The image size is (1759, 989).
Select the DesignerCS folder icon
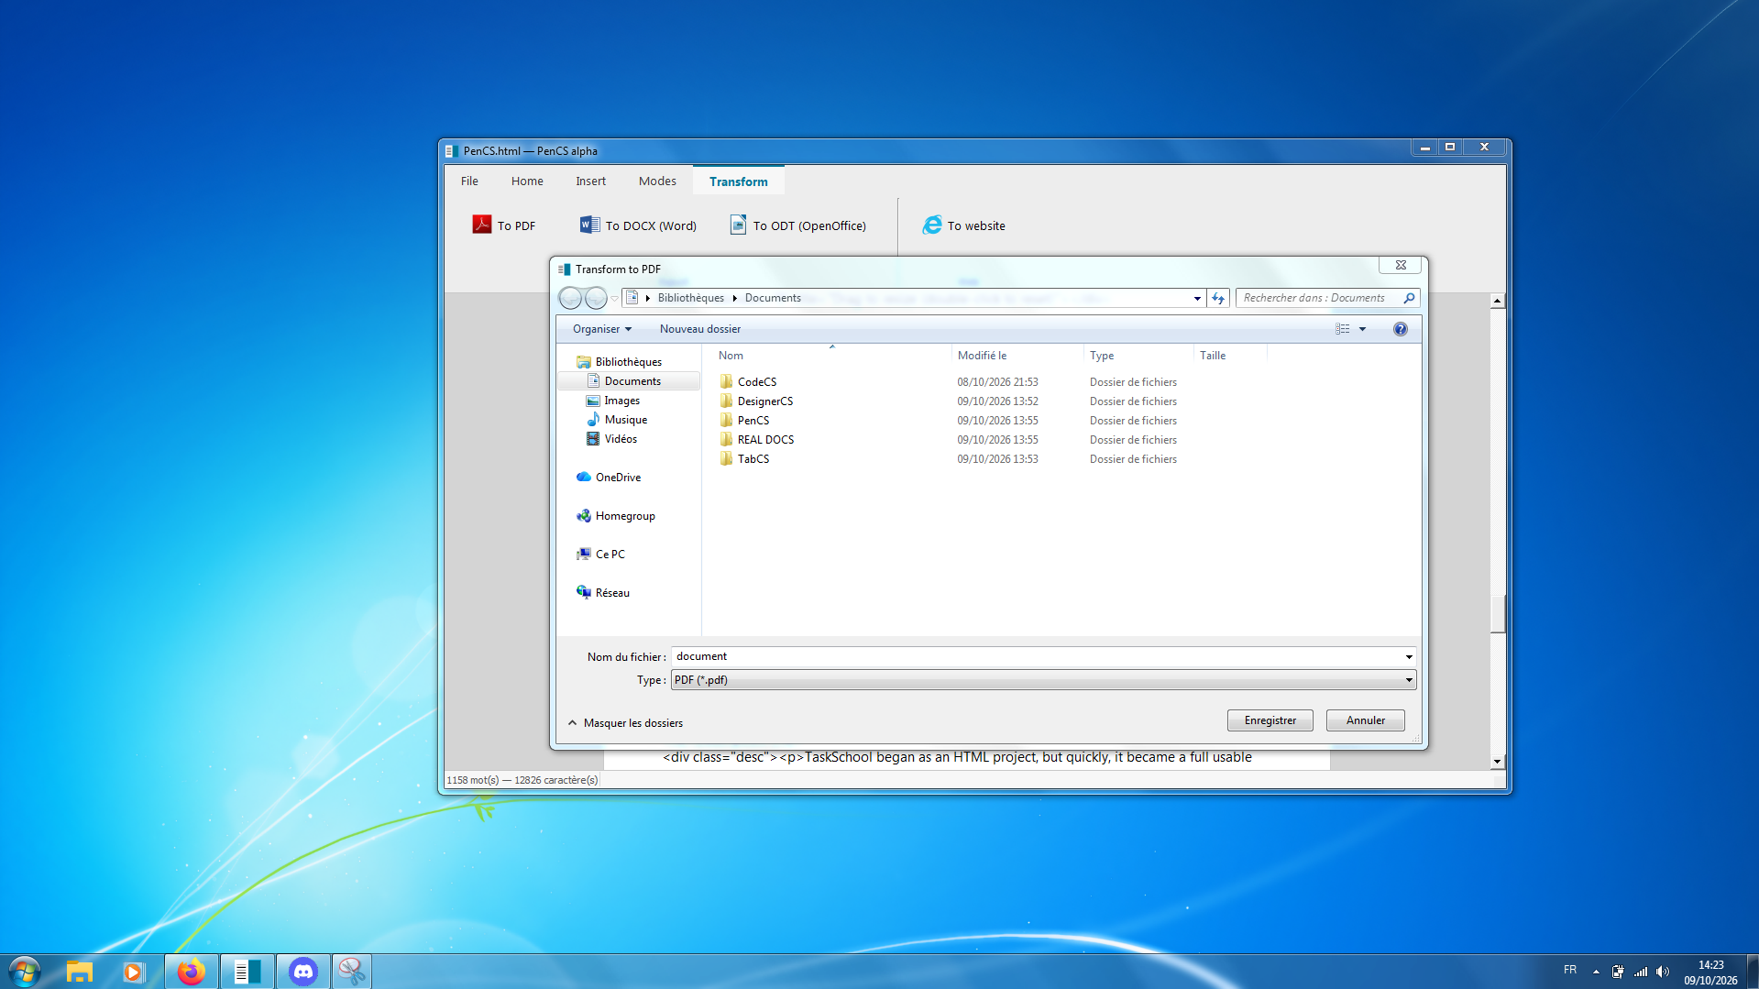[726, 401]
